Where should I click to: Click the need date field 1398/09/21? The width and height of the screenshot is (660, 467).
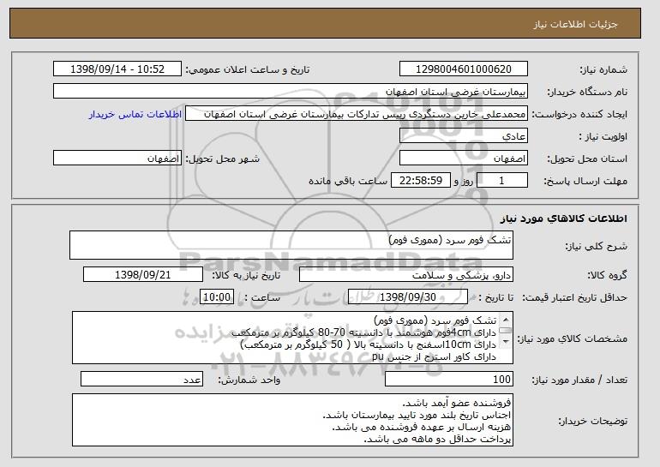[143, 275]
